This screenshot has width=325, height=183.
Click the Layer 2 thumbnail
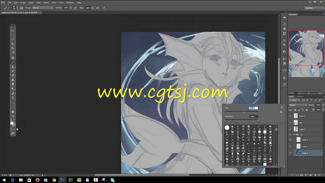click(296, 116)
